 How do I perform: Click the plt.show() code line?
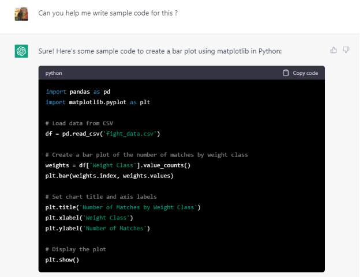62,260
